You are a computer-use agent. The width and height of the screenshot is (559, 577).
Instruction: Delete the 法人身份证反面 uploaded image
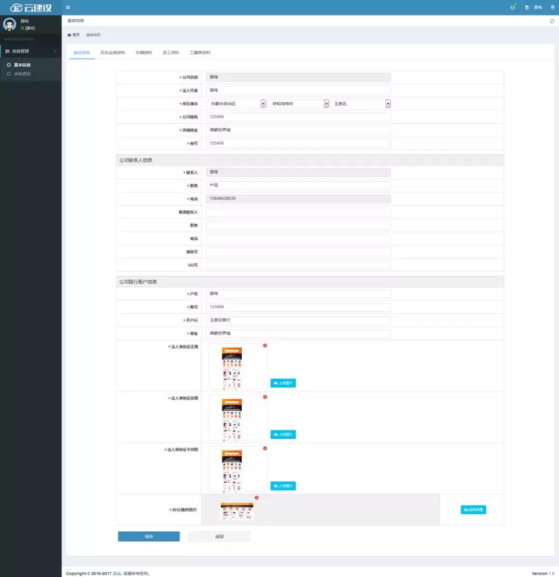point(265,397)
